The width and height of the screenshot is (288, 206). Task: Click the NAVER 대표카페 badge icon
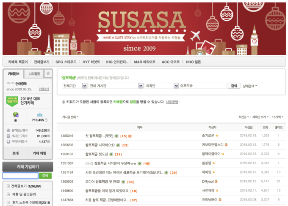12,101
